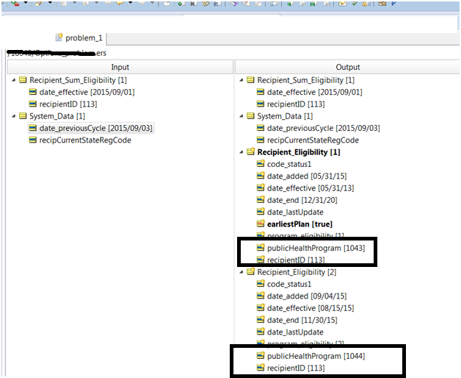Click the code_status1 icon under Recipient_Eligibility [1]
Screen dimensions: 461x378
[x=261, y=163]
